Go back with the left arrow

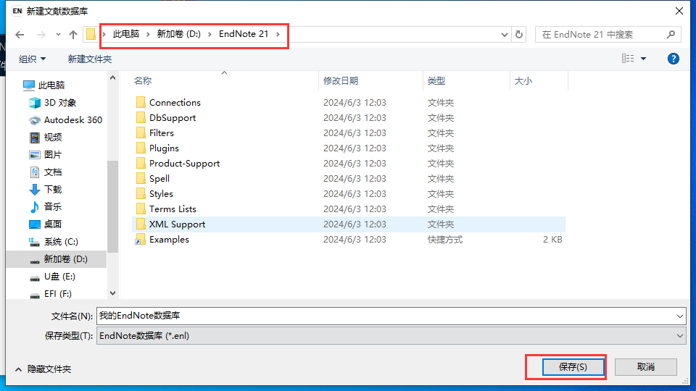[20, 35]
